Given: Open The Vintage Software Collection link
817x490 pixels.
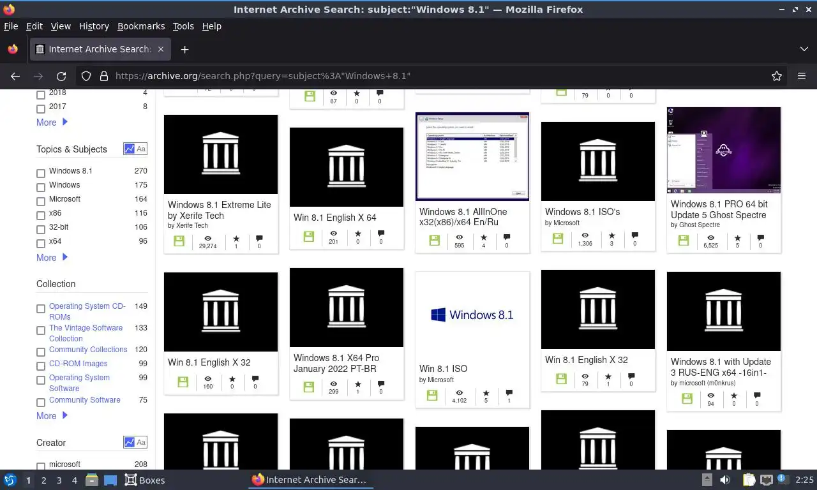Looking at the screenshot, I should [x=86, y=333].
